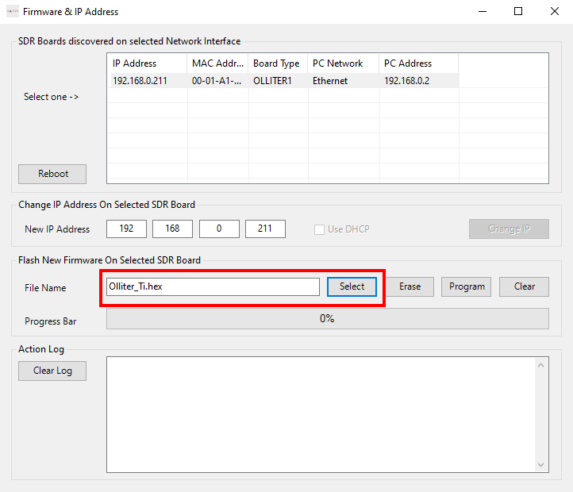Click Action Log scrollbar down arrow
This screenshot has height=492, width=573.
tap(541, 465)
